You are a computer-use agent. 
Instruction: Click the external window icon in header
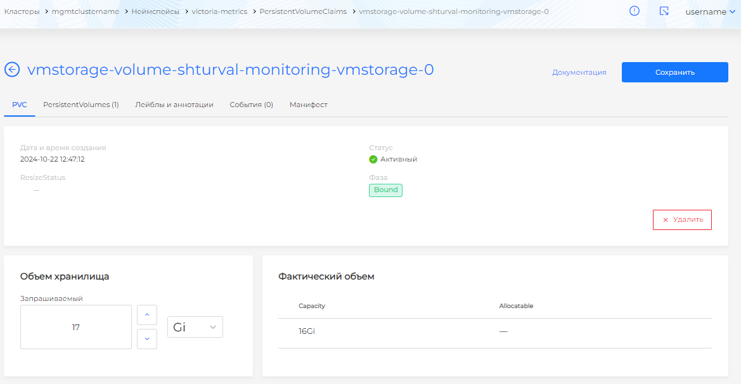(x=664, y=11)
